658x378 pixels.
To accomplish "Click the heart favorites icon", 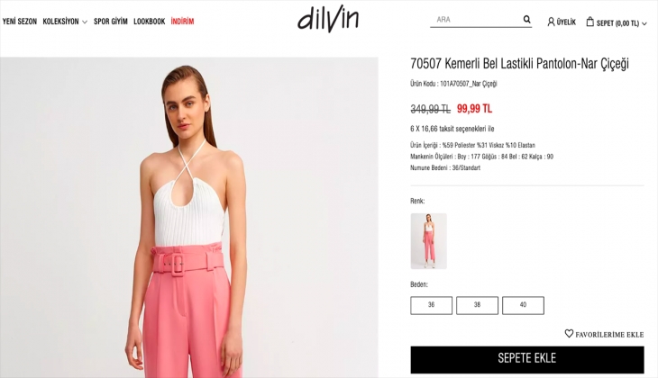I will click(x=569, y=334).
